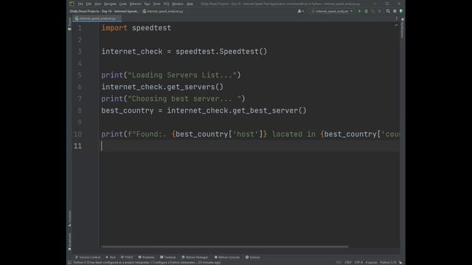The width and height of the screenshot is (472, 265).
Task: Click the "Choosing best server... " string
Action: click(x=184, y=99)
